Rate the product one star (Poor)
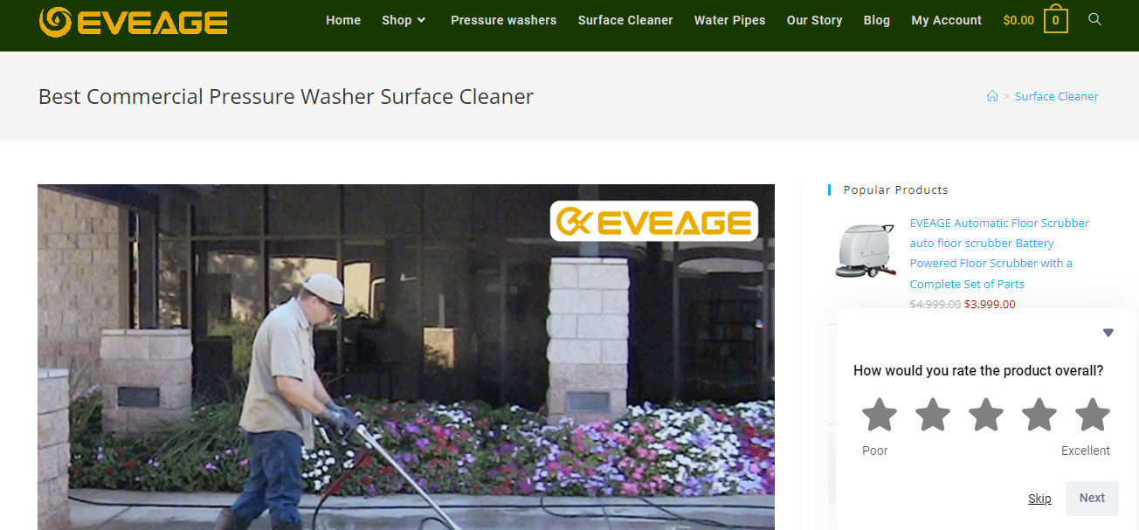Screen dimensions: 1139x530 point(880,416)
